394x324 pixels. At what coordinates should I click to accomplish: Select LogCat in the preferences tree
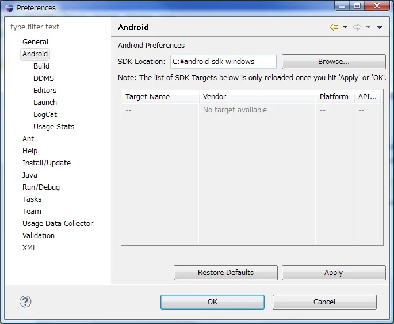tap(45, 114)
